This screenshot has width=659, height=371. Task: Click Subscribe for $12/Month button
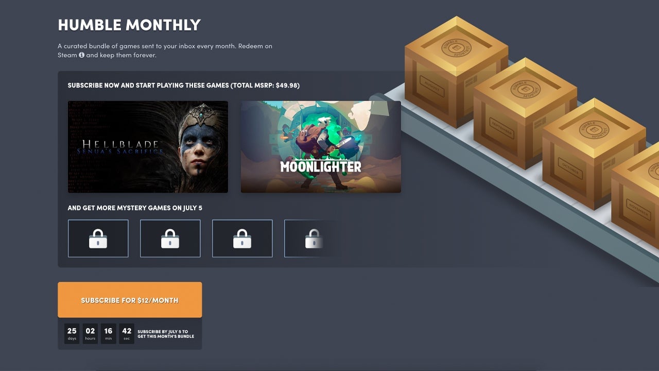tap(130, 300)
